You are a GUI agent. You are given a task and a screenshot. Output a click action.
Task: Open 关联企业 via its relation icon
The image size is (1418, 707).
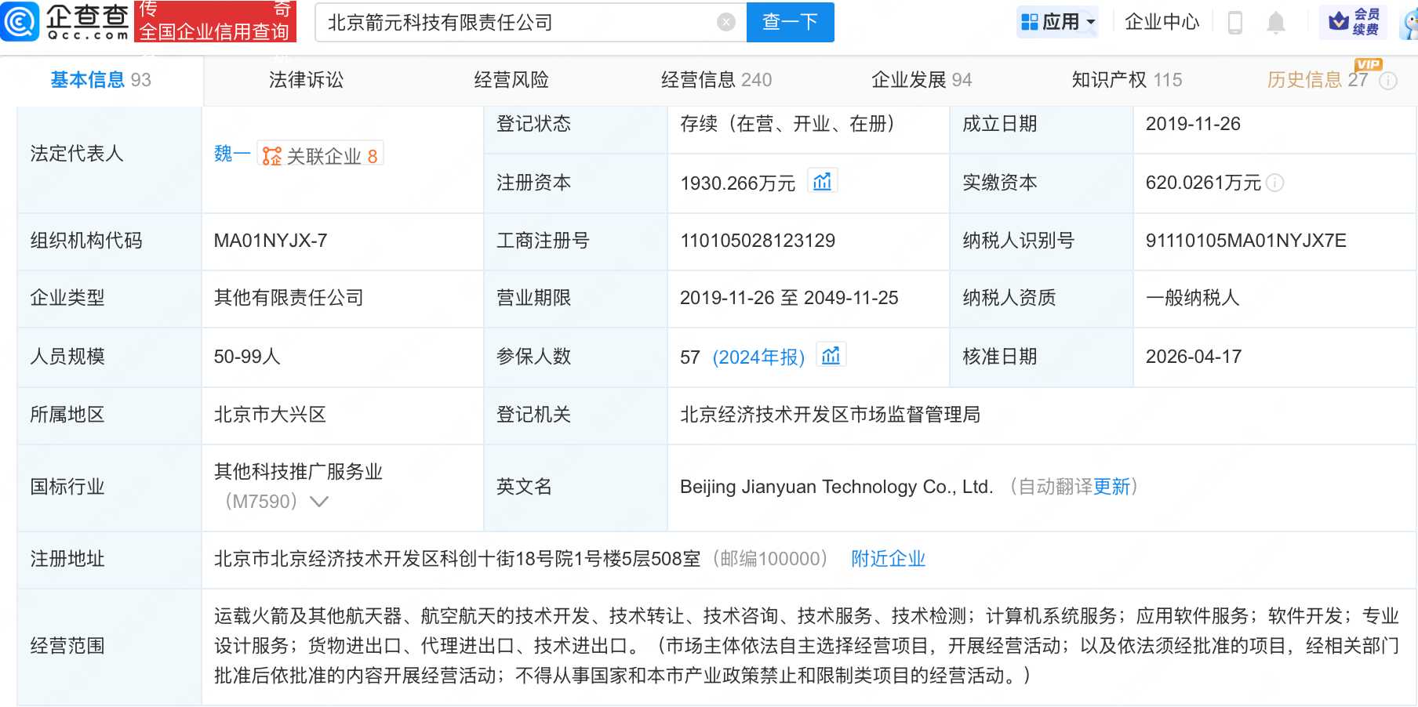[x=270, y=154]
